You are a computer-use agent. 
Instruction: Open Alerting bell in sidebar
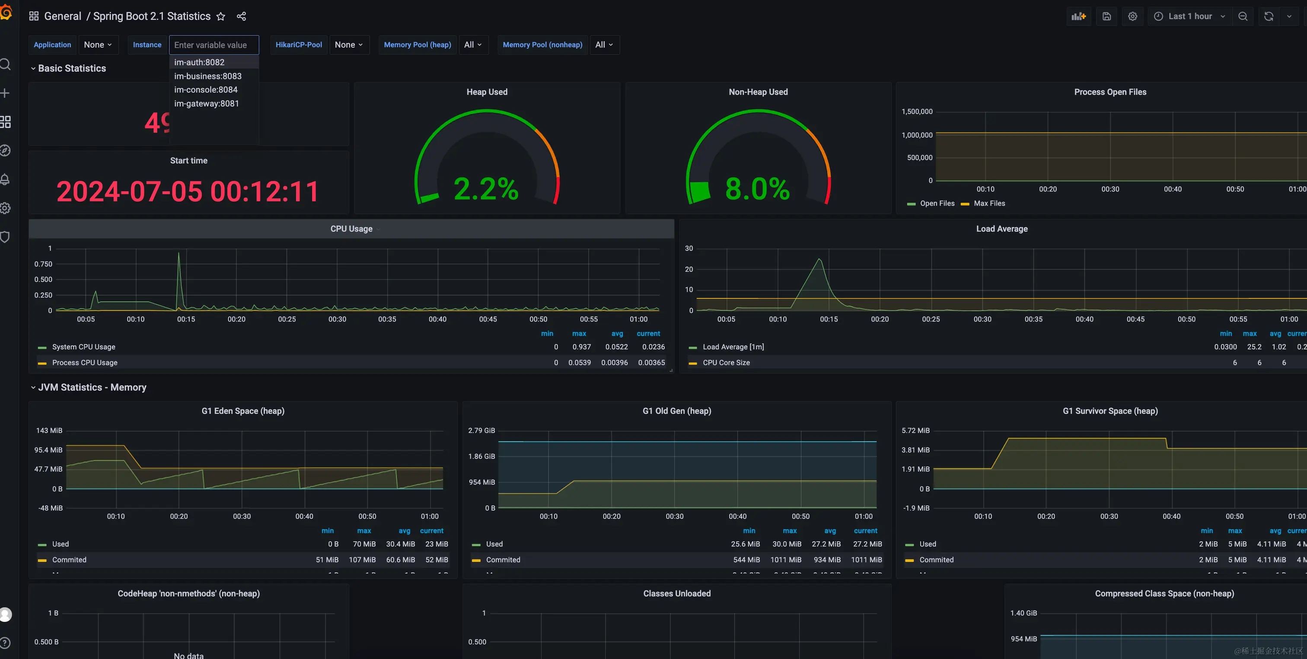6,180
